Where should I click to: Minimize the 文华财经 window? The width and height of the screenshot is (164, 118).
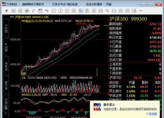tap(143, 4)
